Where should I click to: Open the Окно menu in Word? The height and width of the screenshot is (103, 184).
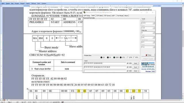tap(39, 3)
